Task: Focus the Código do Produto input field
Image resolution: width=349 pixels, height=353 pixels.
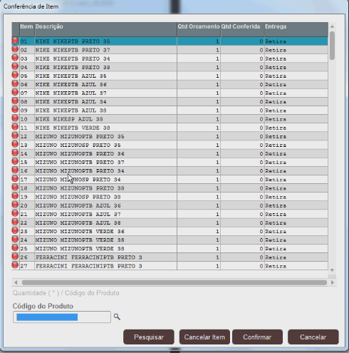Action: [x=62, y=317]
